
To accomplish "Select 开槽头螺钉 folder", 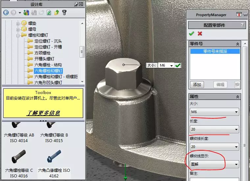I will (x=44, y=59).
